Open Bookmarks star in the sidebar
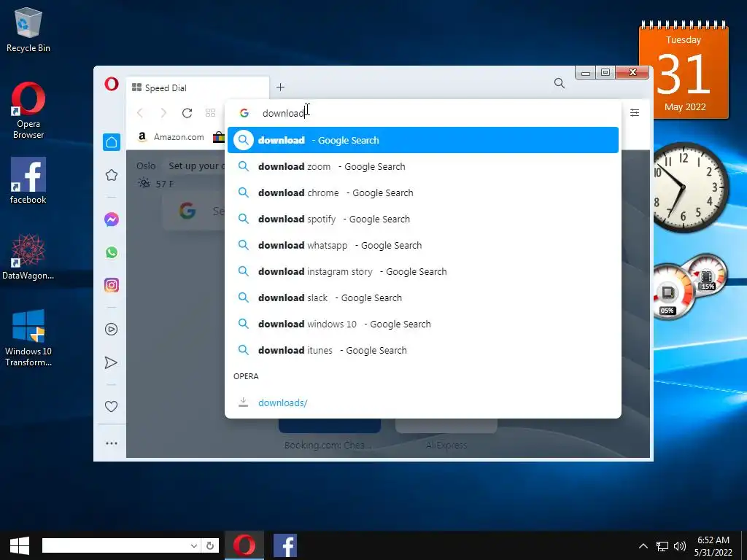This screenshot has height=560, width=747. pos(112,175)
